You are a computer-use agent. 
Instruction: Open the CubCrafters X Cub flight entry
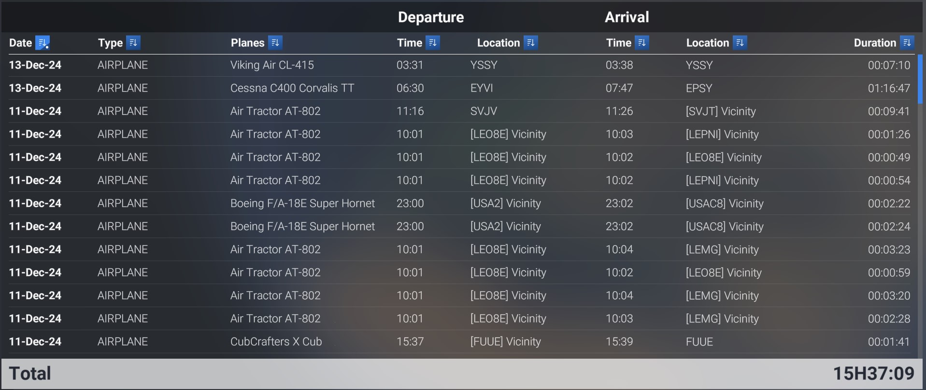(x=459, y=342)
